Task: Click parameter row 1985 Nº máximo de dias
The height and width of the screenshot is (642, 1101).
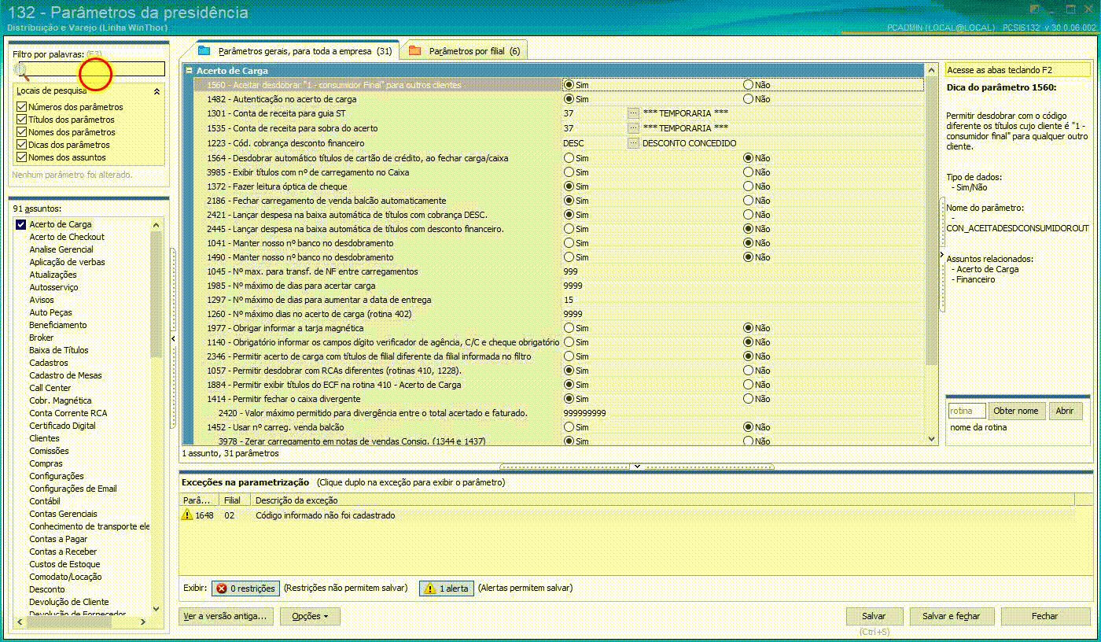Action: click(x=558, y=286)
